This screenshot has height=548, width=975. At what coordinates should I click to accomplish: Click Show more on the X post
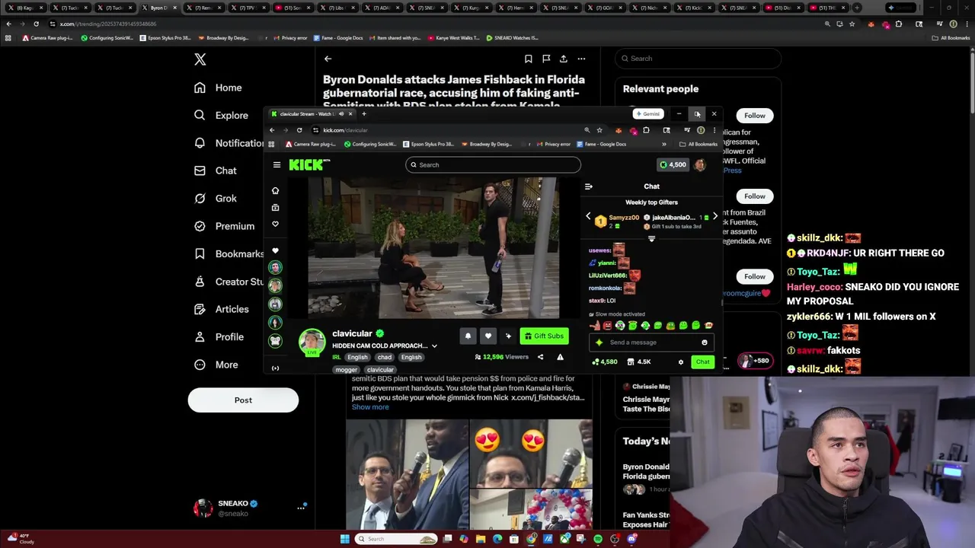pyautogui.click(x=370, y=407)
